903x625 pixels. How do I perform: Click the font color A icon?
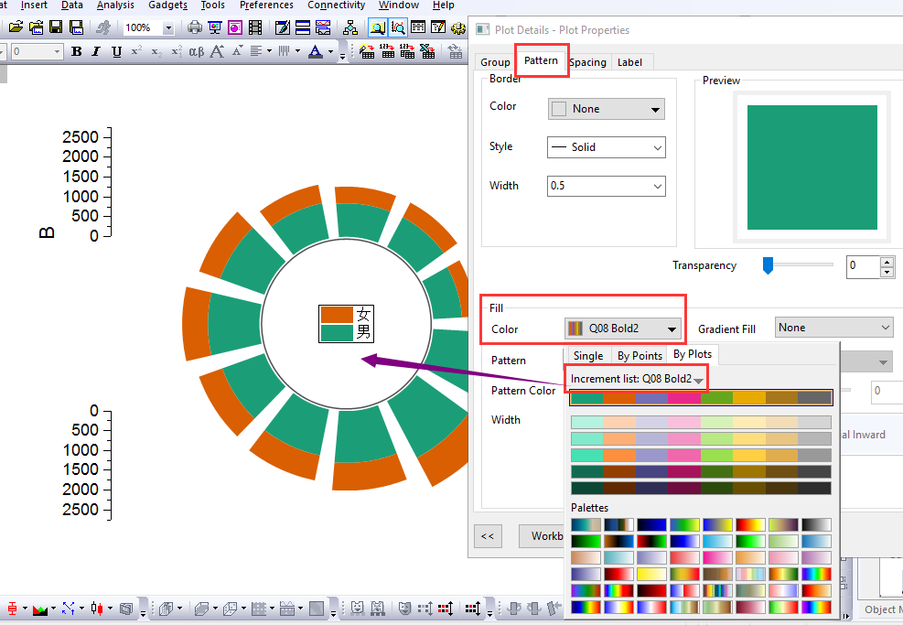[316, 52]
